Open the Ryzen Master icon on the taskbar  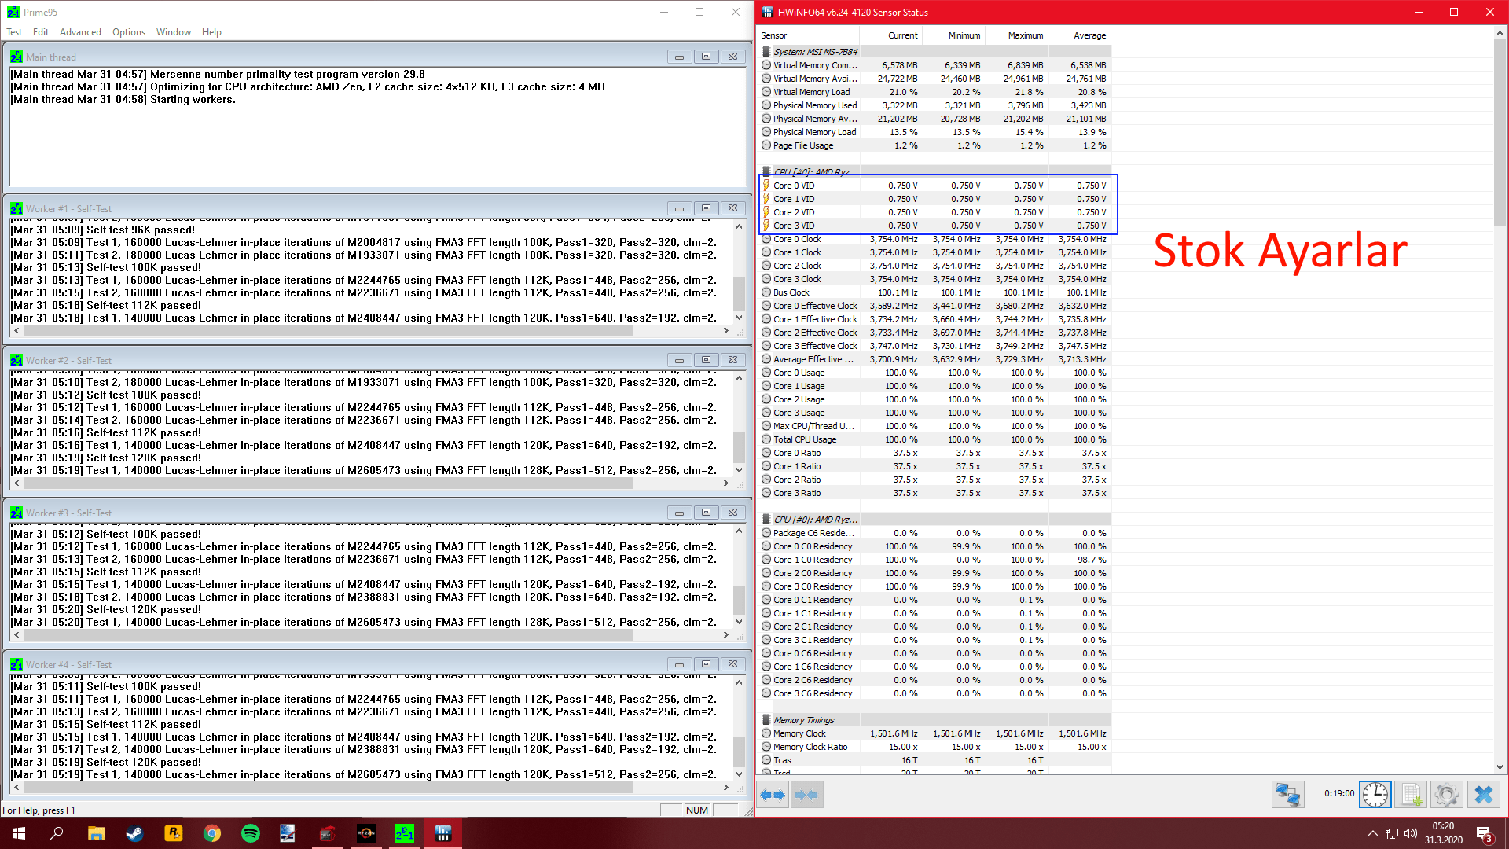(365, 833)
